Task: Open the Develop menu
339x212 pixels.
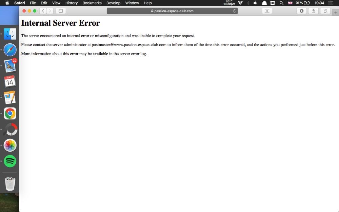Action: pos(113,3)
